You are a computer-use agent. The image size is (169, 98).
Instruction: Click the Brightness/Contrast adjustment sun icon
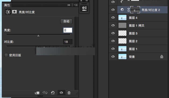[8, 12]
